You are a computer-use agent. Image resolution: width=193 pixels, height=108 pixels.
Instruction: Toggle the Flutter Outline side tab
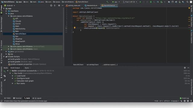pos(191,20)
